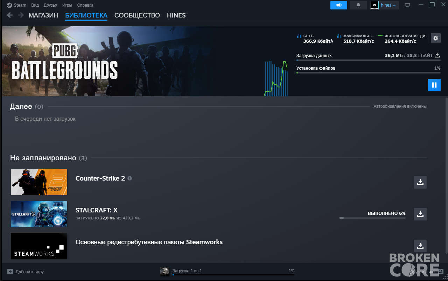Go to the СООБЩЕСТВО tab

pos(137,15)
